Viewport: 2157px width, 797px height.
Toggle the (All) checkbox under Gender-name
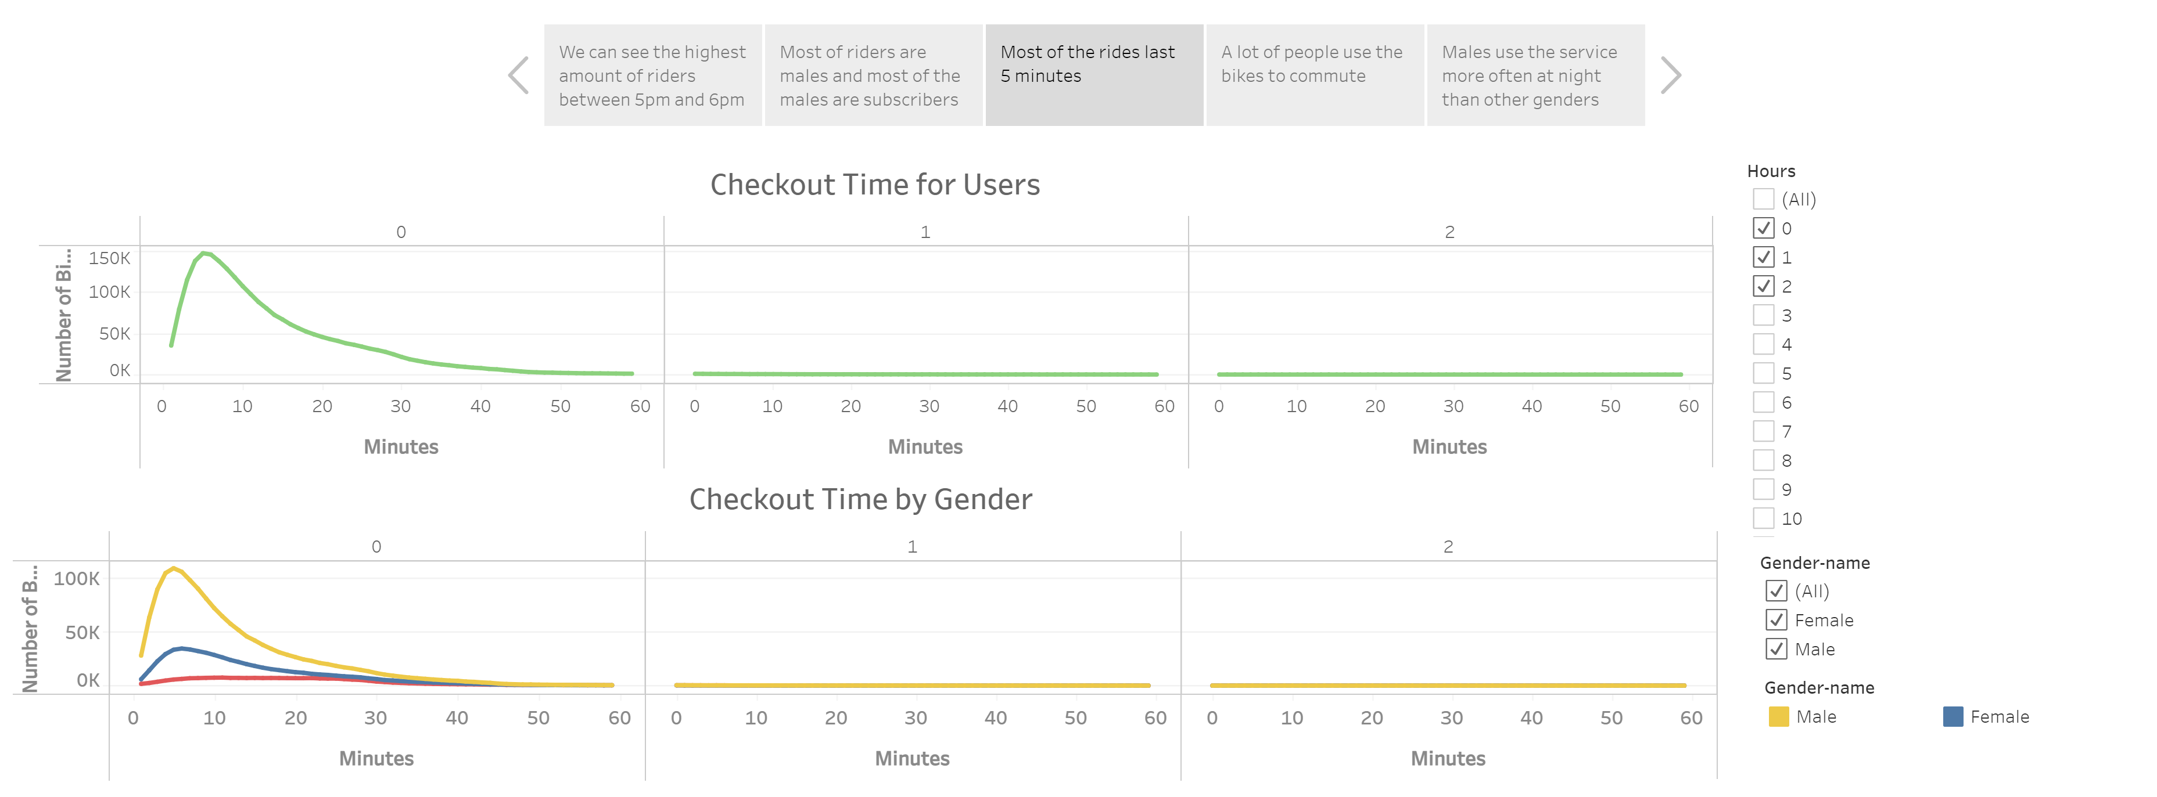click(x=1777, y=590)
